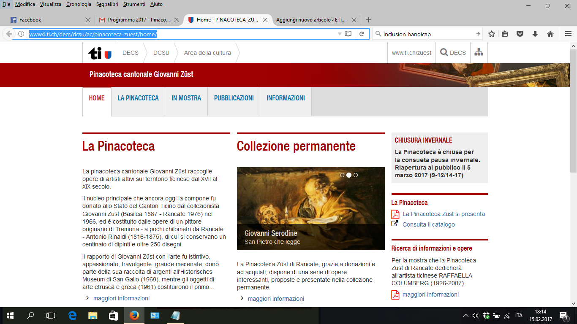
Task: Open the Modifica menu
Action: 25,4
